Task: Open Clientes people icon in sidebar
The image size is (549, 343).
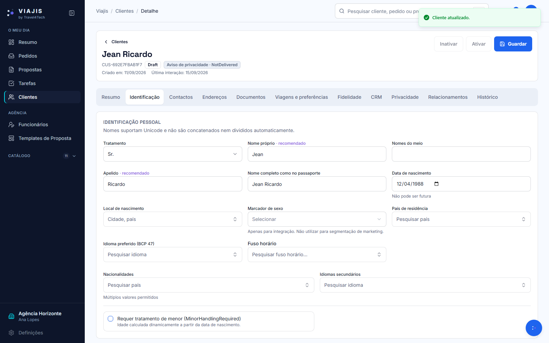Action: coord(11,97)
